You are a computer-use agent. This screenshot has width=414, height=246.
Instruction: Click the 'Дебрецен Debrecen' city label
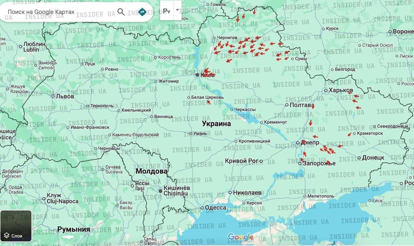click(12, 174)
